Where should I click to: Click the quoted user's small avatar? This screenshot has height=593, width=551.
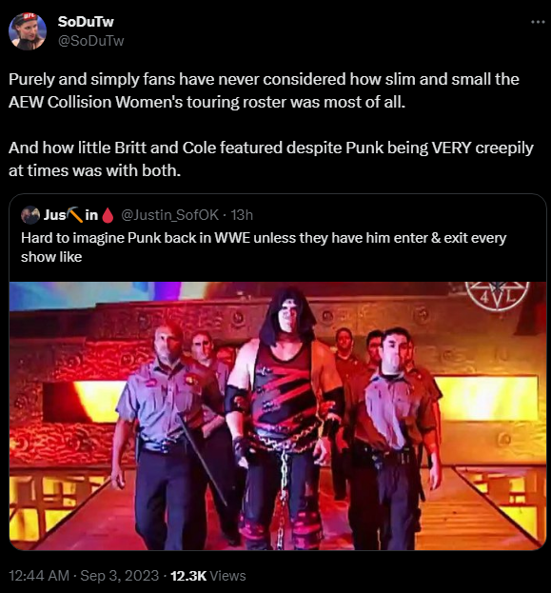(x=30, y=215)
